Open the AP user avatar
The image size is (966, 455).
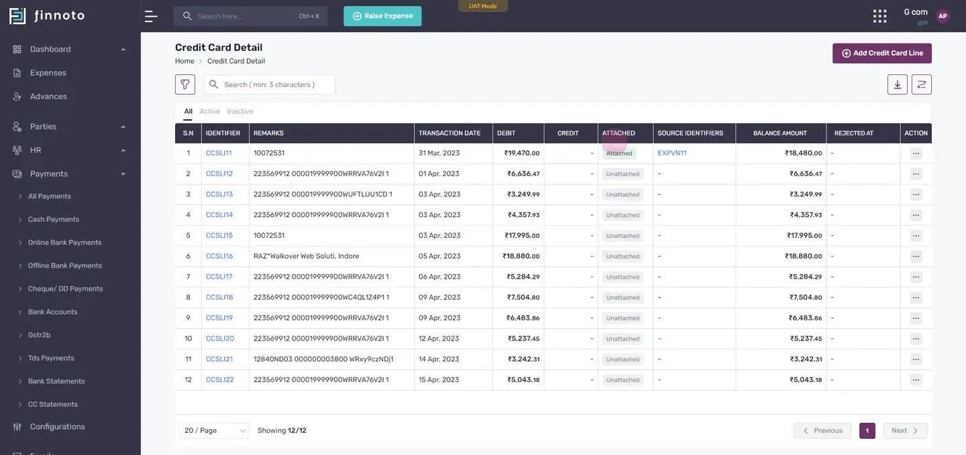pyautogui.click(x=943, y=16)
